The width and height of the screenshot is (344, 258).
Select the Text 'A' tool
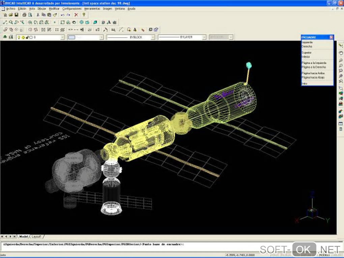click(109, 22)
